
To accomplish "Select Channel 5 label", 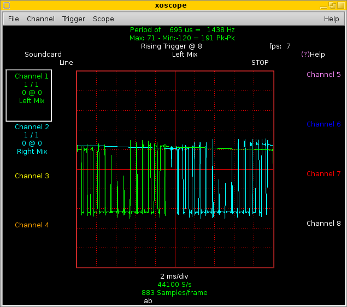I will [324, 74].
